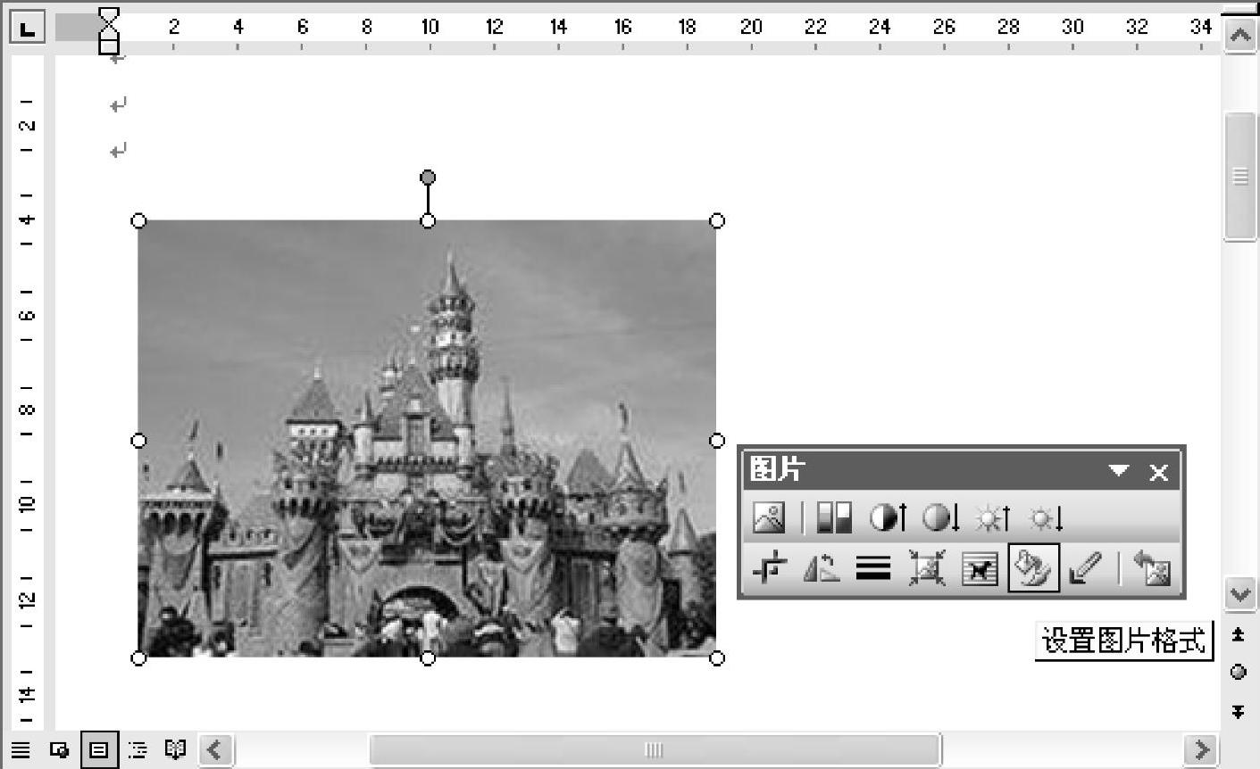
Task: Select the Crop tool
Action: (x=769, y=568)
